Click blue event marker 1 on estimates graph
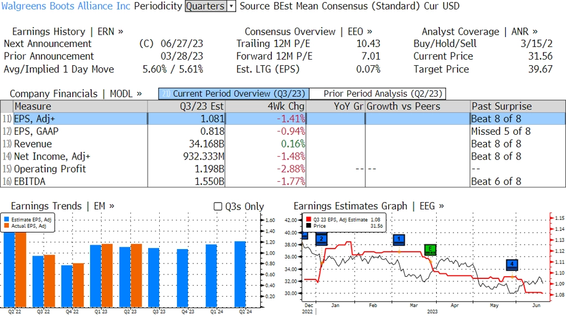566x317 pixels. tap(399, 240)
